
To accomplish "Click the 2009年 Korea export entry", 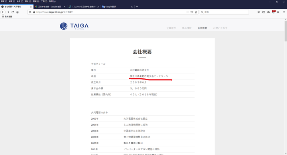I will tap(133, 143).
